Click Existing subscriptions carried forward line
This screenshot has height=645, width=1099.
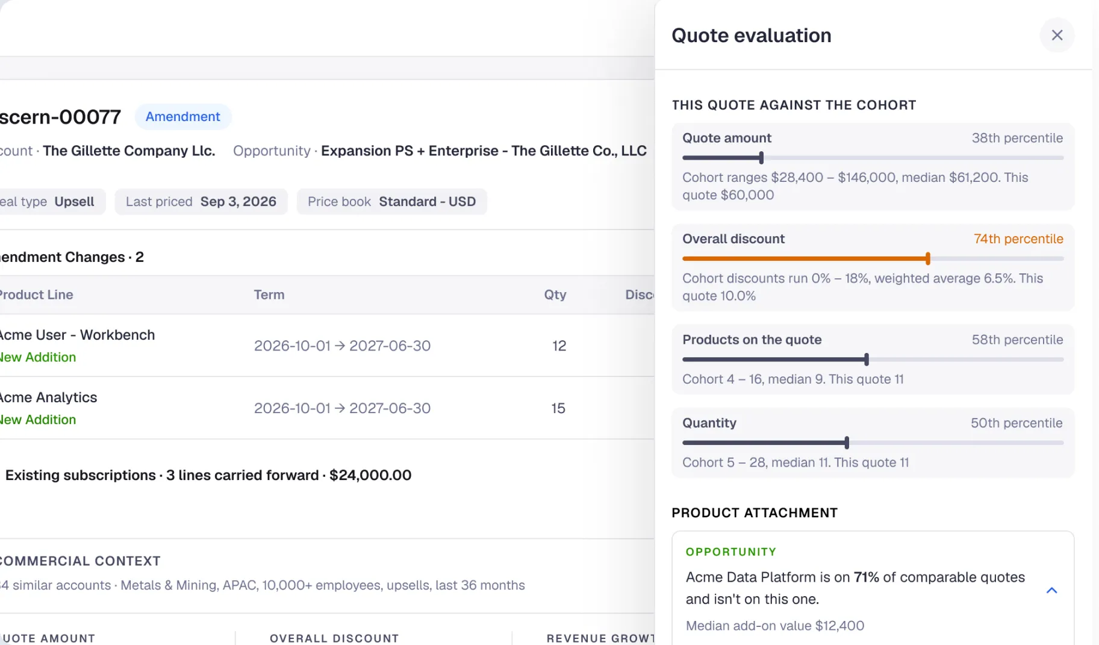[208, 475]
